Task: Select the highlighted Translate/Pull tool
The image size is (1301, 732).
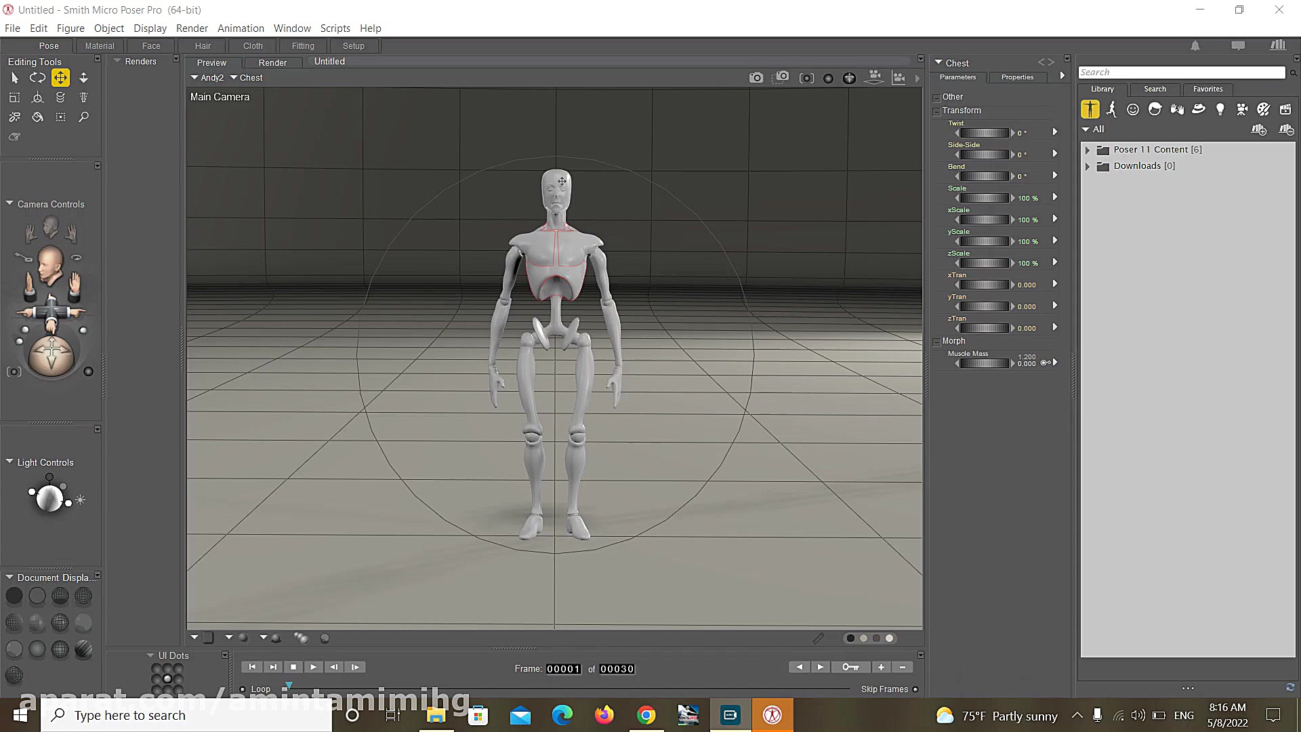Action: [60, 78]
